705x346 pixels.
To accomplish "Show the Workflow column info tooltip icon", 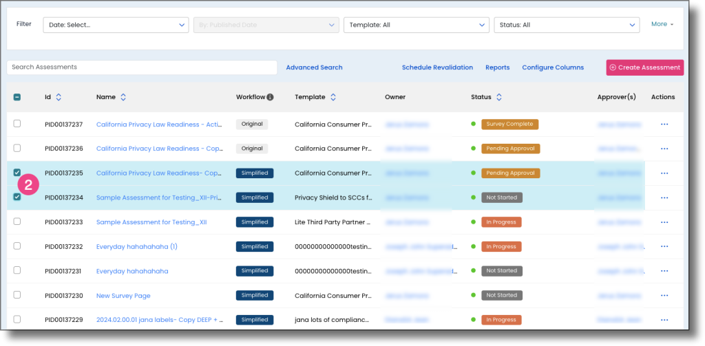I will (x=270, y=97).
